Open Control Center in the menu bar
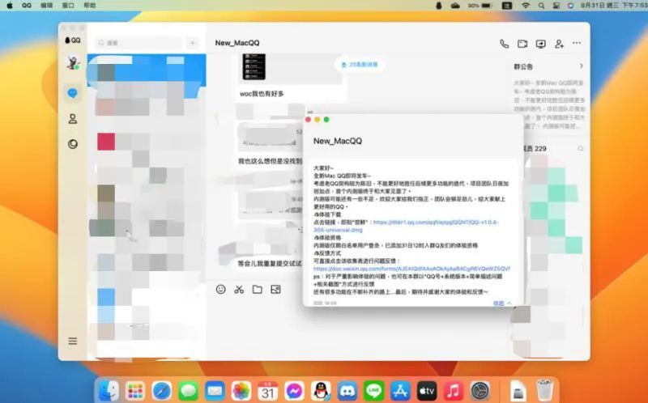 click(x=556, y=6)
